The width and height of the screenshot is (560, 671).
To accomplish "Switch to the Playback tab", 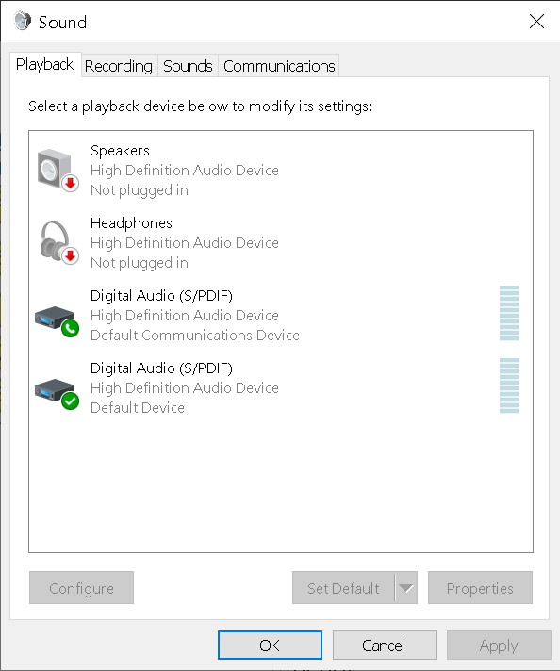I will pos(45,65).
